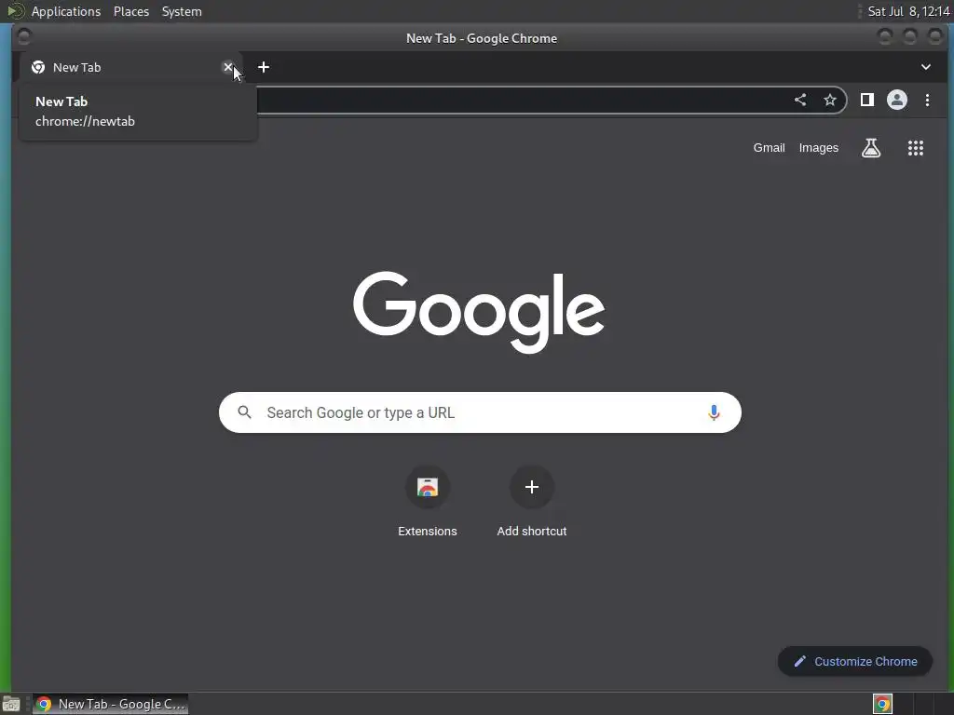Click the Google search box
The height and width of the screenshot is (715, 954).
click(x=480, y=412)
